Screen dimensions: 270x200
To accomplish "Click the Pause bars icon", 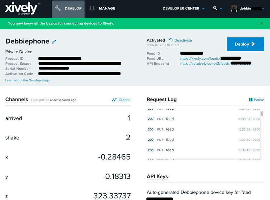I will 251,99.
